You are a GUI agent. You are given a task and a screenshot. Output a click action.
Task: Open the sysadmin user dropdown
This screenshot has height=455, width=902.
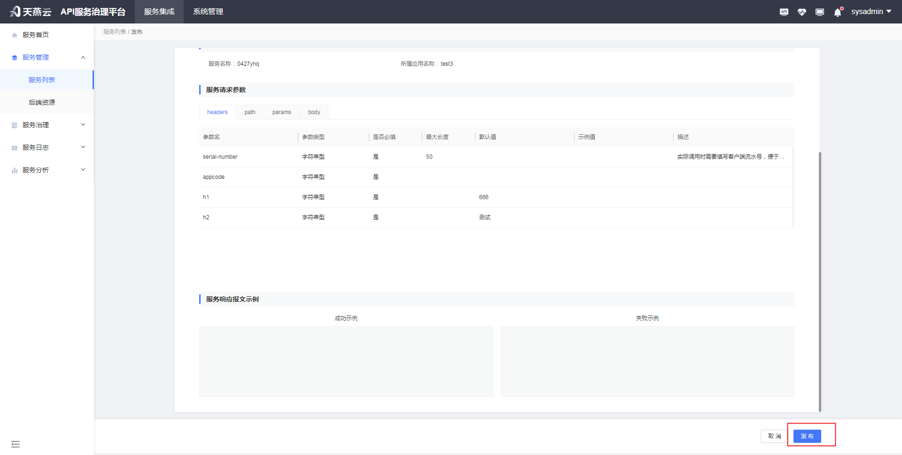(871, 12)
